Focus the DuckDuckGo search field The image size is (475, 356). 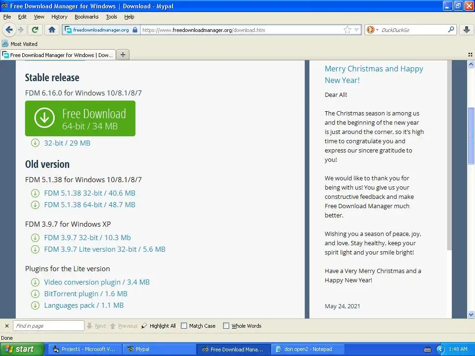413,30
